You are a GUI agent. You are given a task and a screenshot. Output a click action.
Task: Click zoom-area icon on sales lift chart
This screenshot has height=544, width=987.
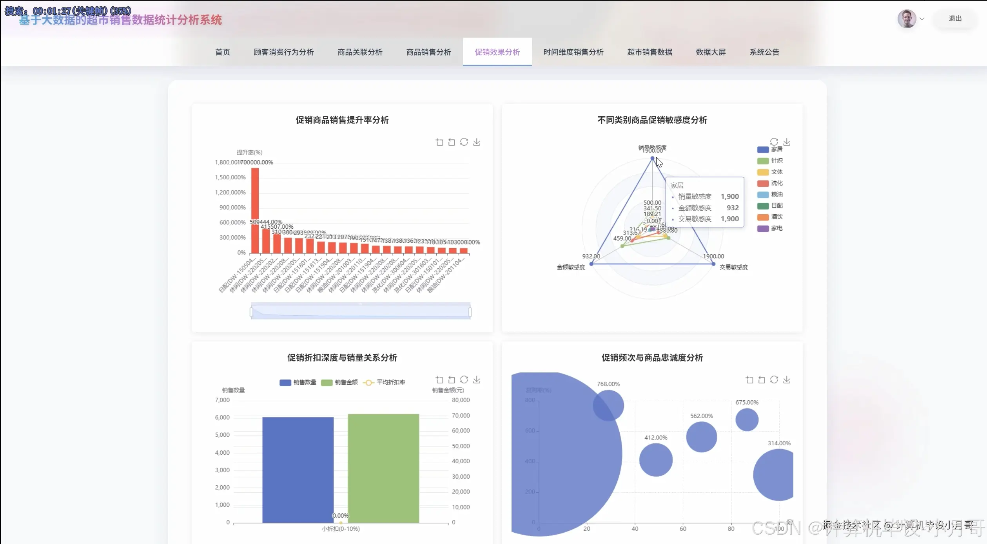coord(439,142)
